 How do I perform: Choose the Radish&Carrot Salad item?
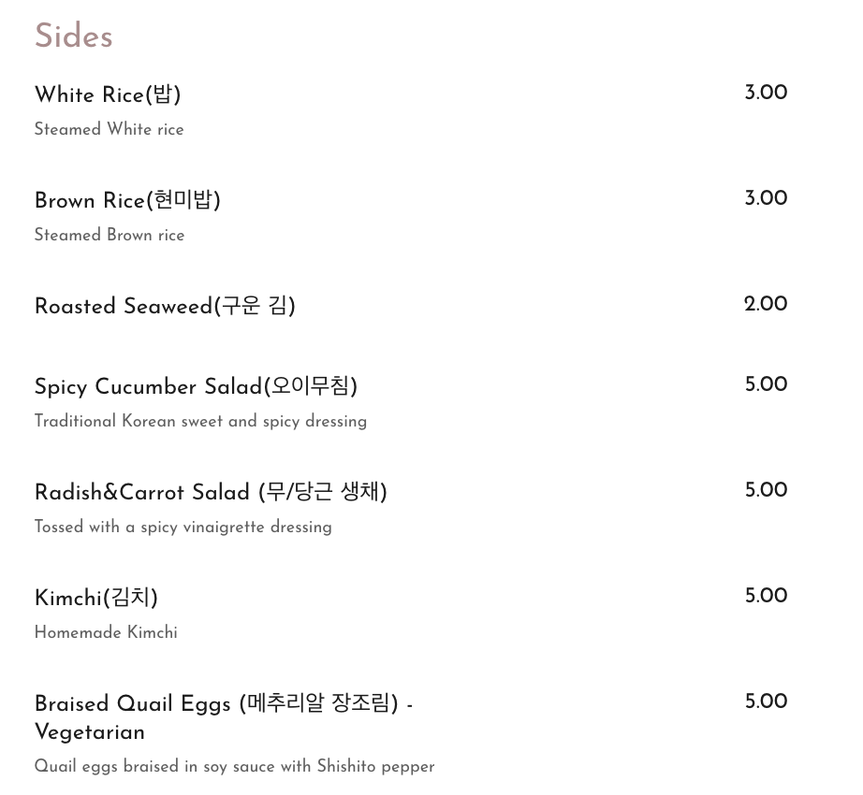(x=211, y=493)
